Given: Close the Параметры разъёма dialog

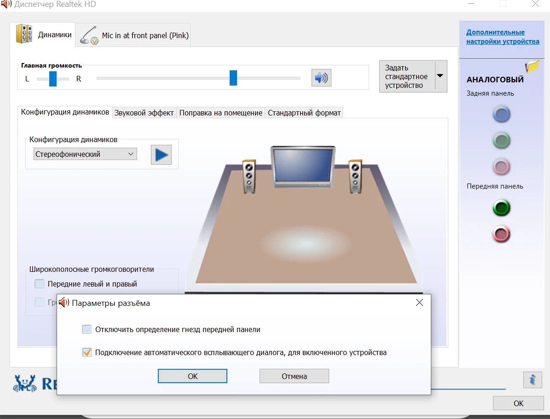Looking at the screenshot, I should [x=419, y=303].
